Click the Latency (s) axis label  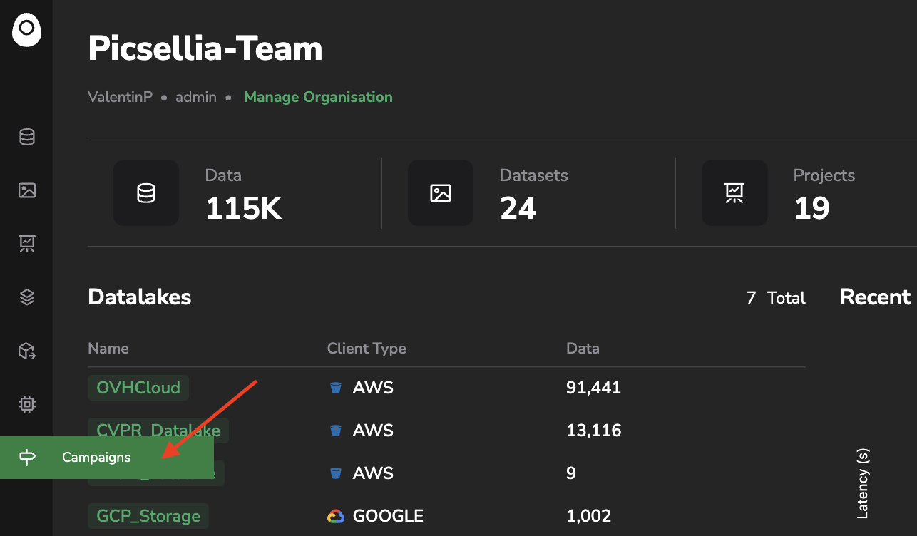[x=863, y=483]
